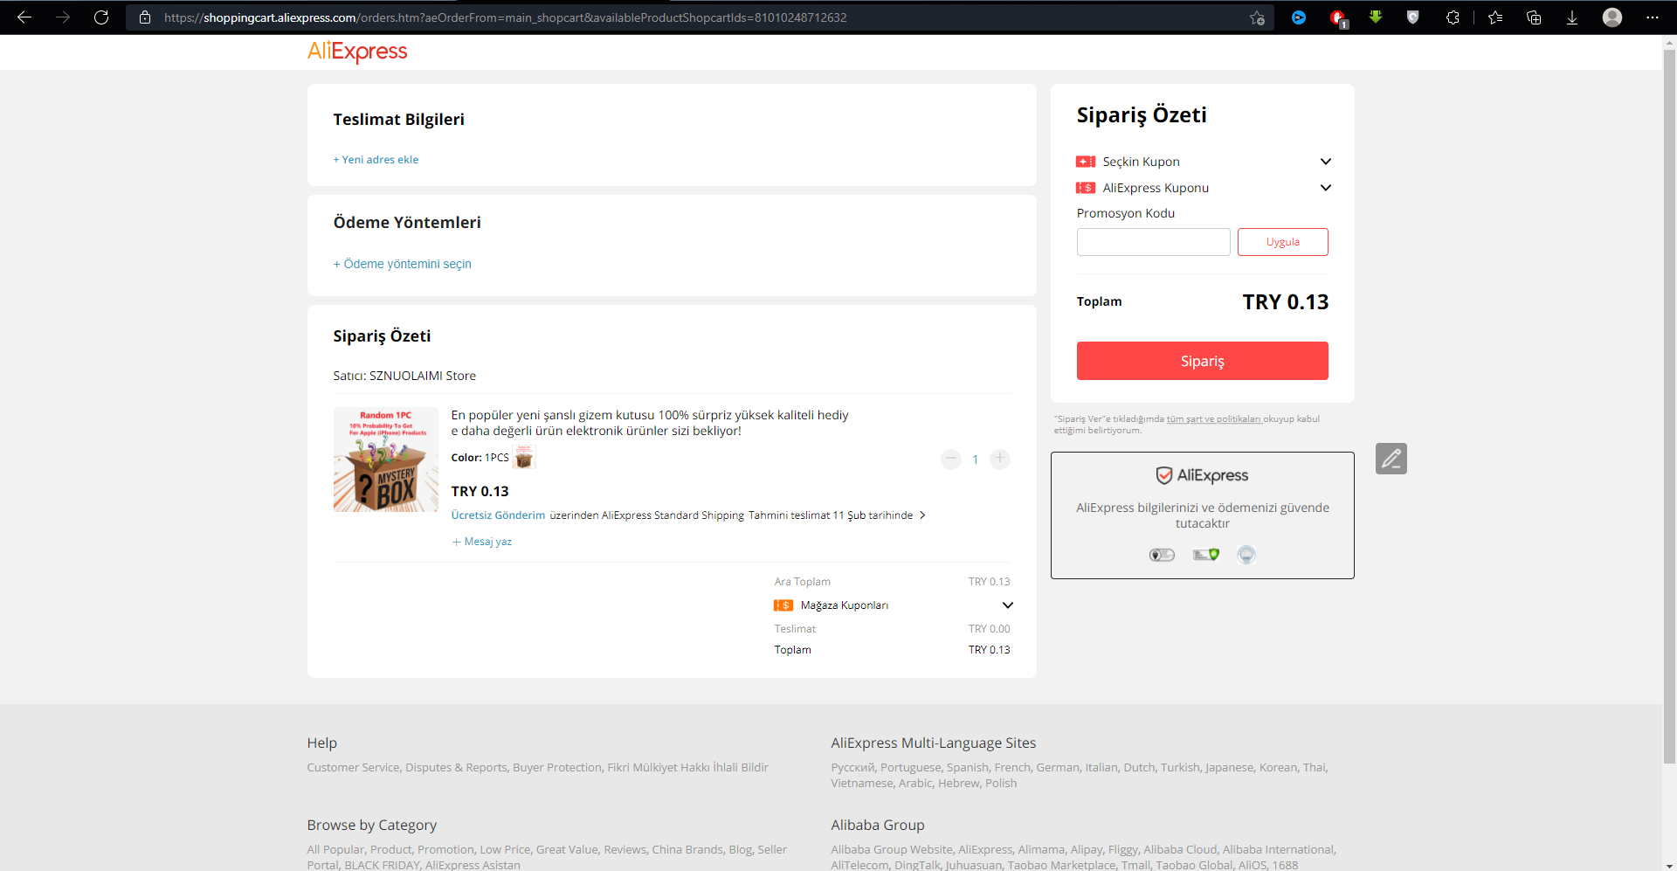Decrease item quantity with minus button
Screen dimensions: 1677x871
951,459
